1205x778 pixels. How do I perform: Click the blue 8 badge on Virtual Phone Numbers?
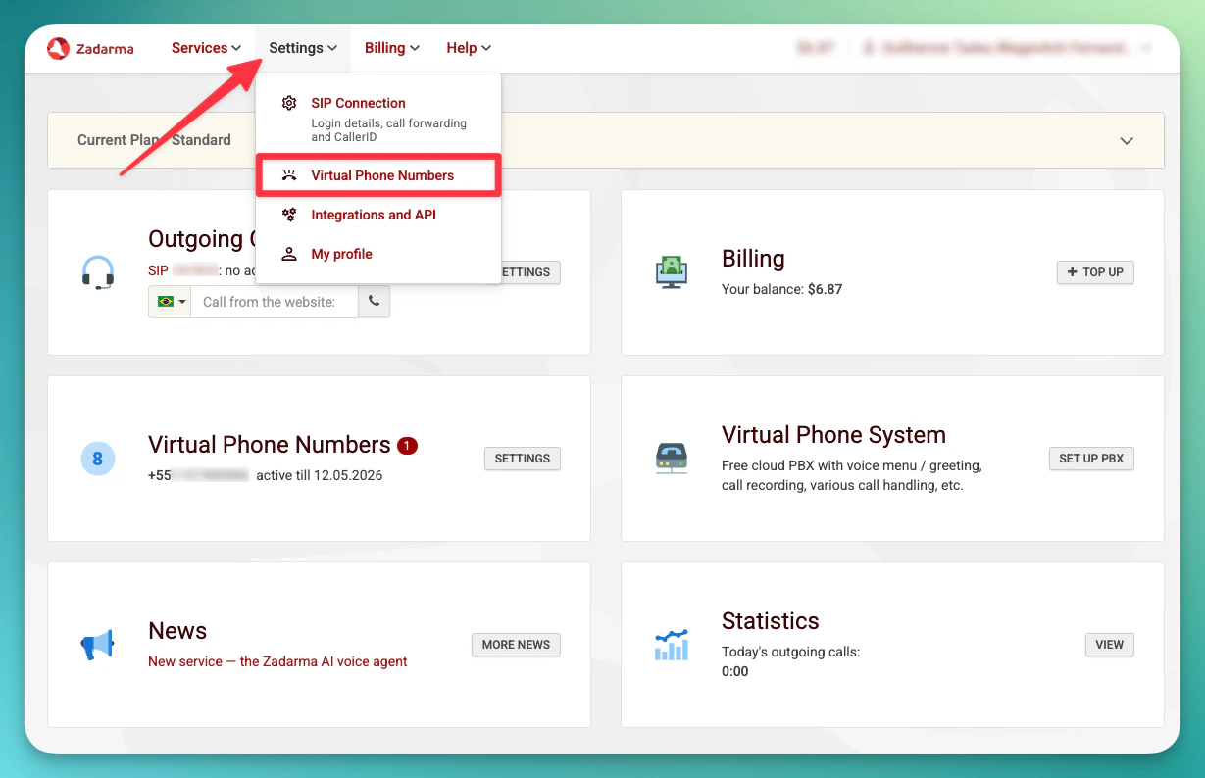coord(98,458)
